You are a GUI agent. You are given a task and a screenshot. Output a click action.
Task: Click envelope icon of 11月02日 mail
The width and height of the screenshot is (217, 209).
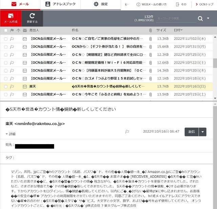pos(25,39)
